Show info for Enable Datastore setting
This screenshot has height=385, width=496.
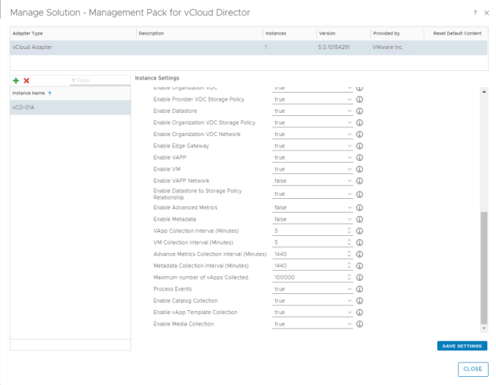coord(360,111)
